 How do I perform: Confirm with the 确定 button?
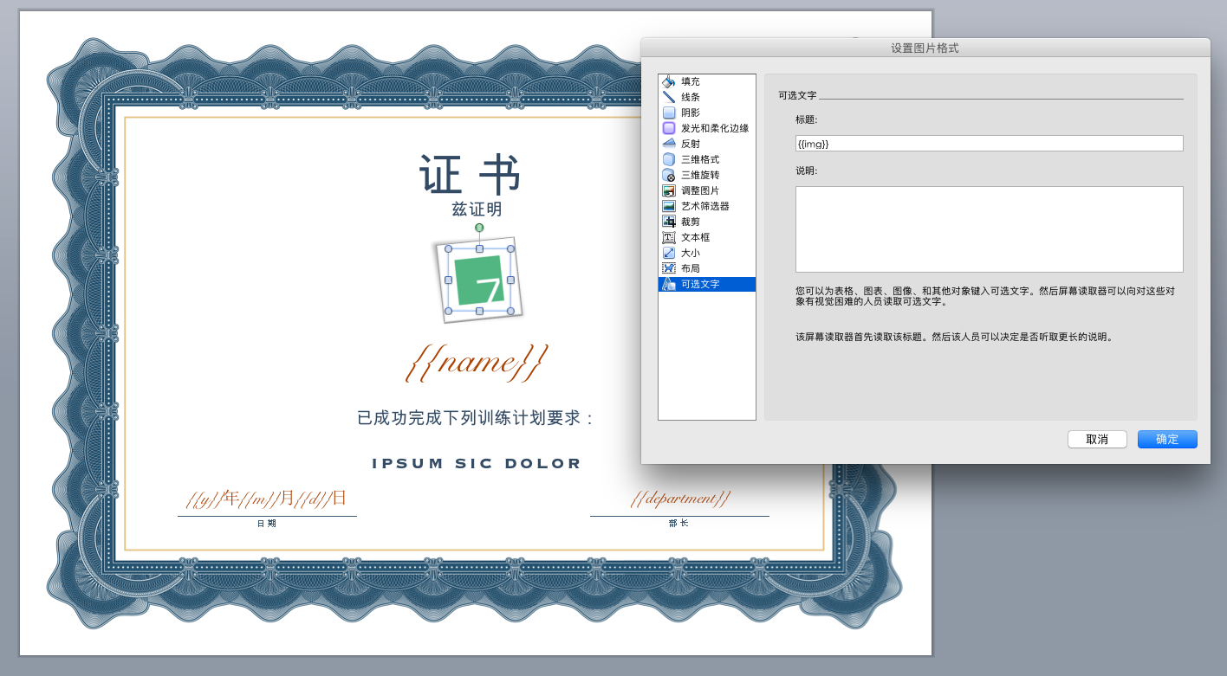click(1166, 440)
